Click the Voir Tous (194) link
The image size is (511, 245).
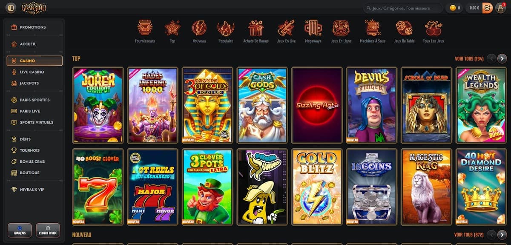click(469, 59)
